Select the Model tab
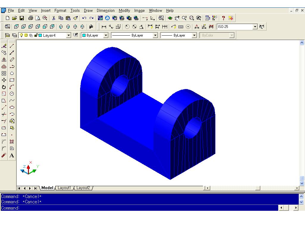 (x=47, y=188)
